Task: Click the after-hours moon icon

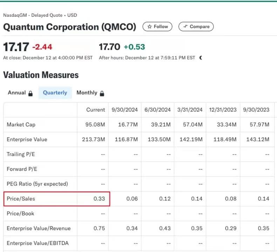Action: click(201, 58)
